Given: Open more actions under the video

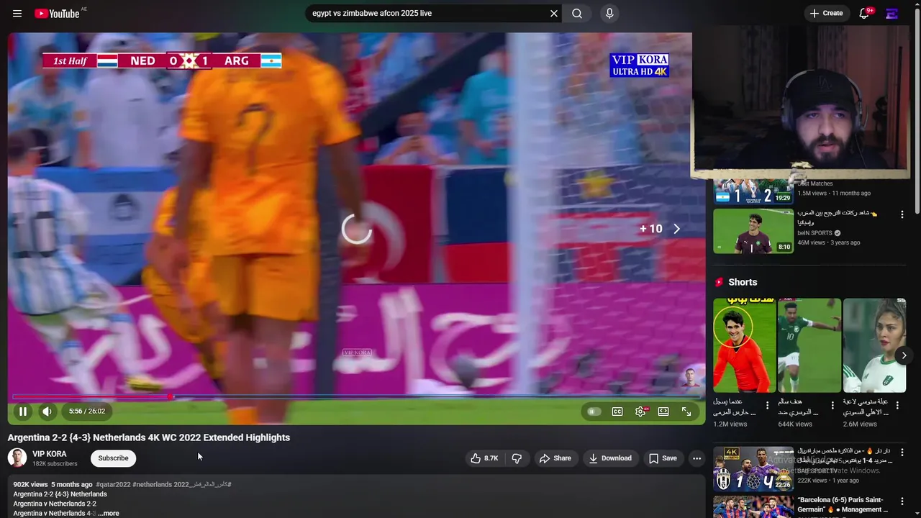Looking at the screenshot, I should pos(697,458).
